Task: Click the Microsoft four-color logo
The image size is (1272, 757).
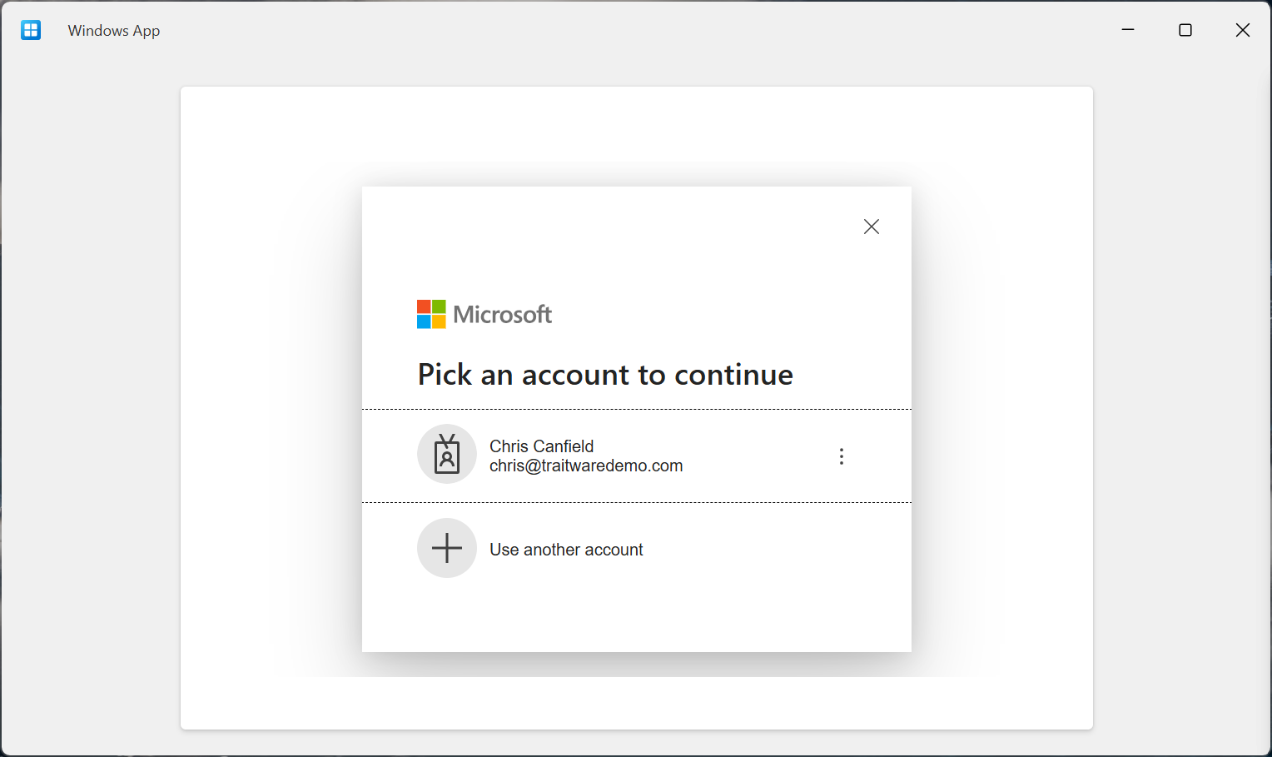Action: pos(431,314)
